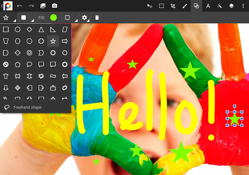Select the Text tool

pyautogui.click(x=208, y=6)
